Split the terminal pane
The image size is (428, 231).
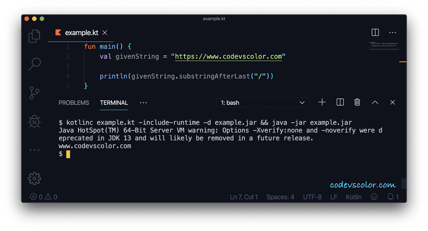(x=340, y=103)
